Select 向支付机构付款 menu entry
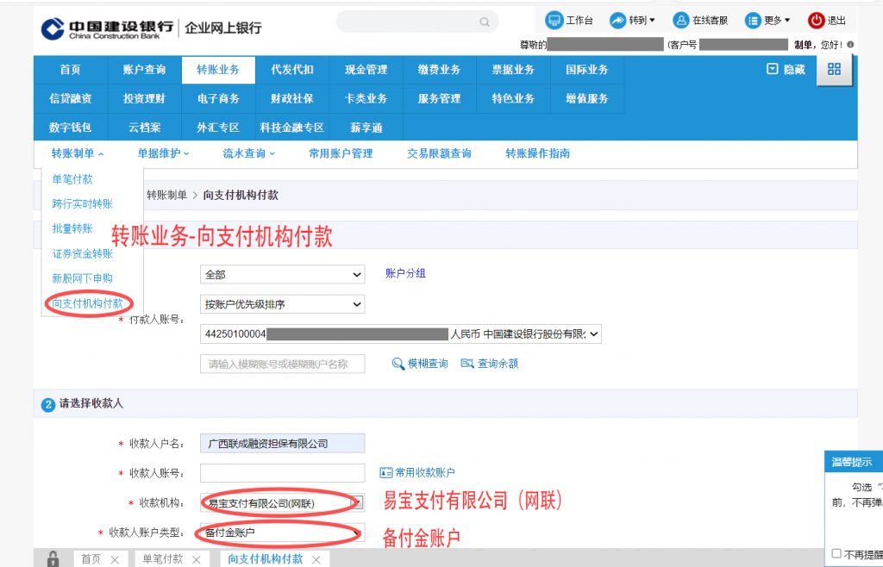This screenshot has height=567, width=883. [88, 303]
